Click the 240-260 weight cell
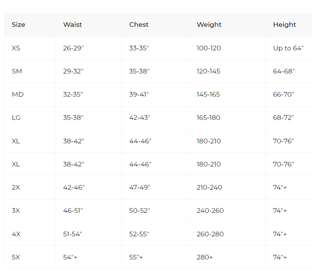The height and width of the screenshot is (271, 312). pyautogui.click(x=210, y=211)
